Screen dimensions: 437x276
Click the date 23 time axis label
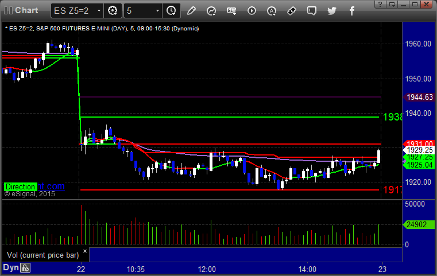pos(382,269)
